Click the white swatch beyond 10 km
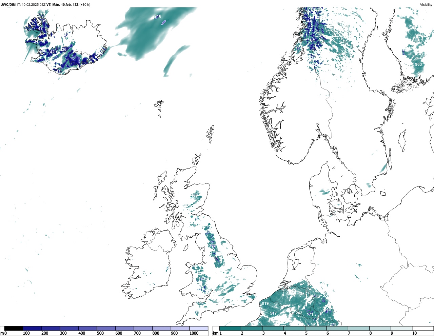Screen dimensions: 434x336 point(423,328)
